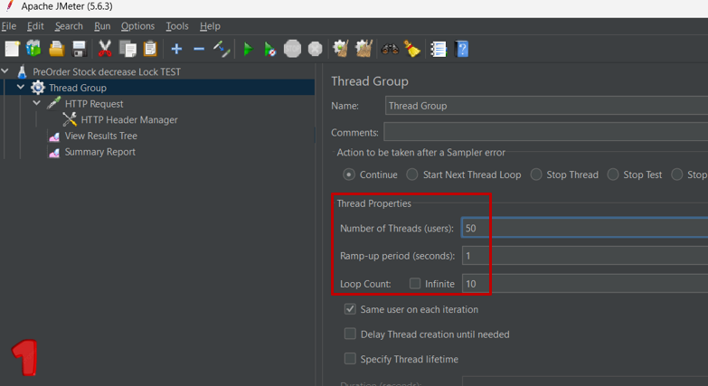Click the Name input field
The image size is (708, 386).
(546, 106)
